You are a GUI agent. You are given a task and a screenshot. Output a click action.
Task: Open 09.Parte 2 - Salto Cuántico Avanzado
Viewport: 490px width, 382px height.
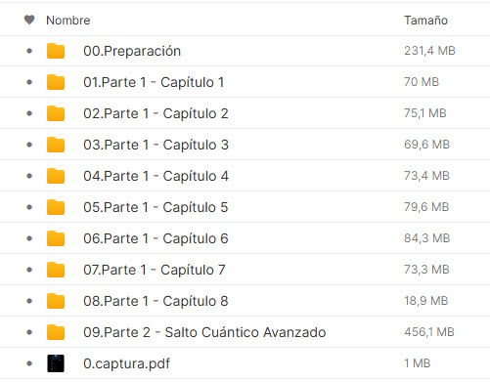(204, 332)
